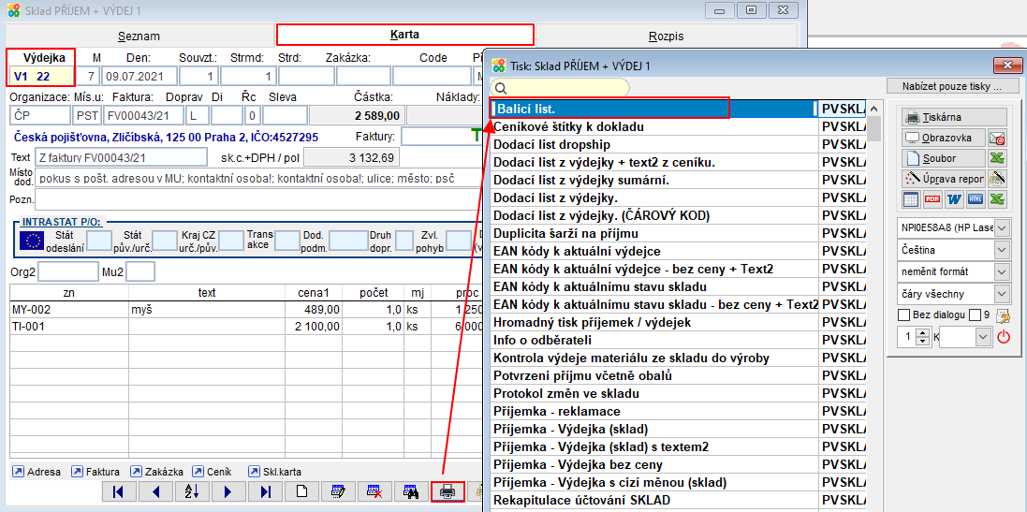Screen dimensions: 1027x512
Task: Export the report to Word
Action: 954,199
